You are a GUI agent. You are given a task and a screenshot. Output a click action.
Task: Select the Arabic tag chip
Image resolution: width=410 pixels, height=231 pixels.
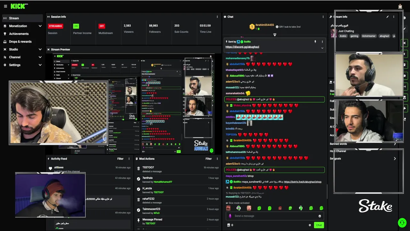[343, 36]
